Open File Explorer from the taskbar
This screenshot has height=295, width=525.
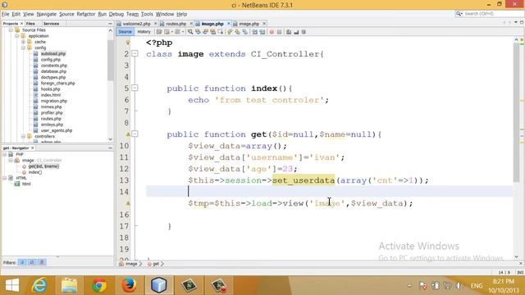69,285
